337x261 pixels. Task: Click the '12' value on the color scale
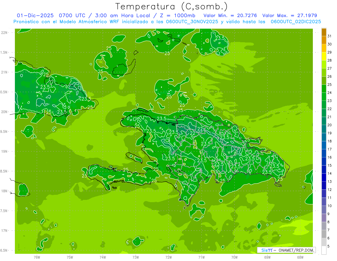330,189
